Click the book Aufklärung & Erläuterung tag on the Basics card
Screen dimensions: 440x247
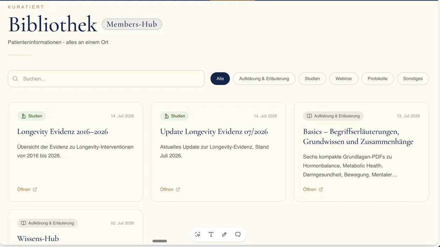click(x=333, y=116)
